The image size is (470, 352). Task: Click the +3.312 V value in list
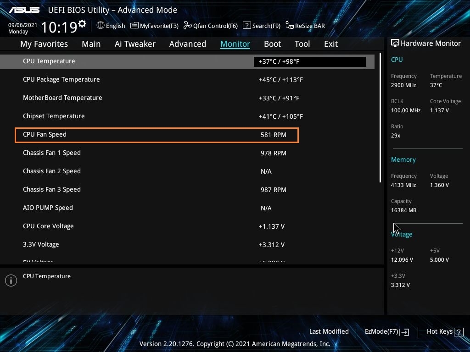[272, 245]
